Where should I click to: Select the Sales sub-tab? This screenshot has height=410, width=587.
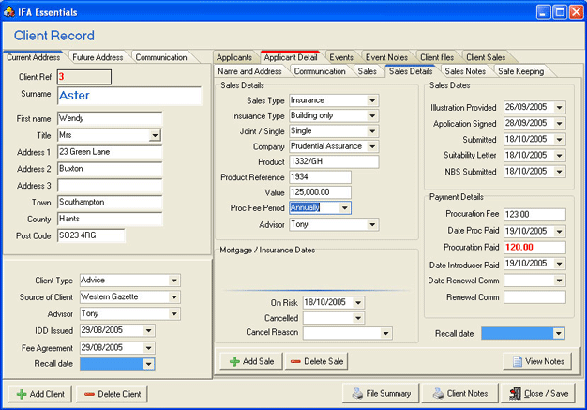click(x=367, y=71)
